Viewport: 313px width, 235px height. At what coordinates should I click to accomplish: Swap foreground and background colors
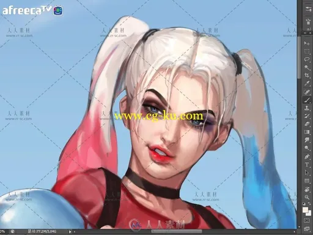309,204
